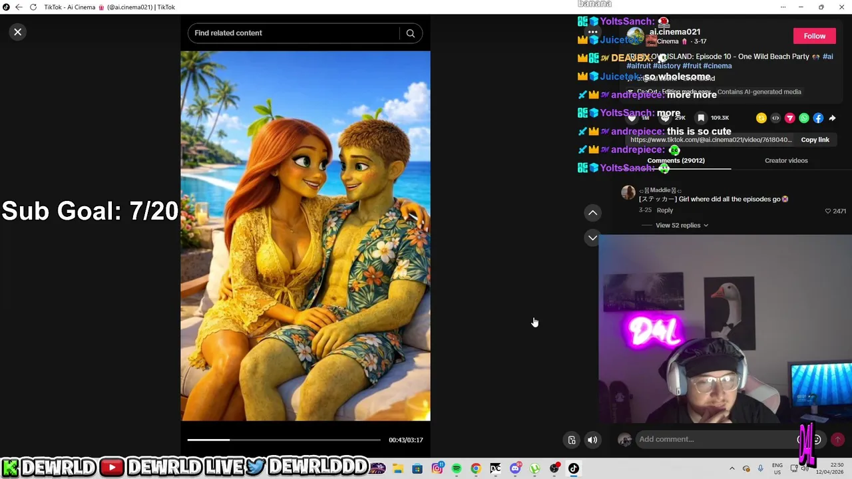This screenshot has height=479, width=852.
Task: Switch to the Creator videos tab
Action: pos(786,160)
